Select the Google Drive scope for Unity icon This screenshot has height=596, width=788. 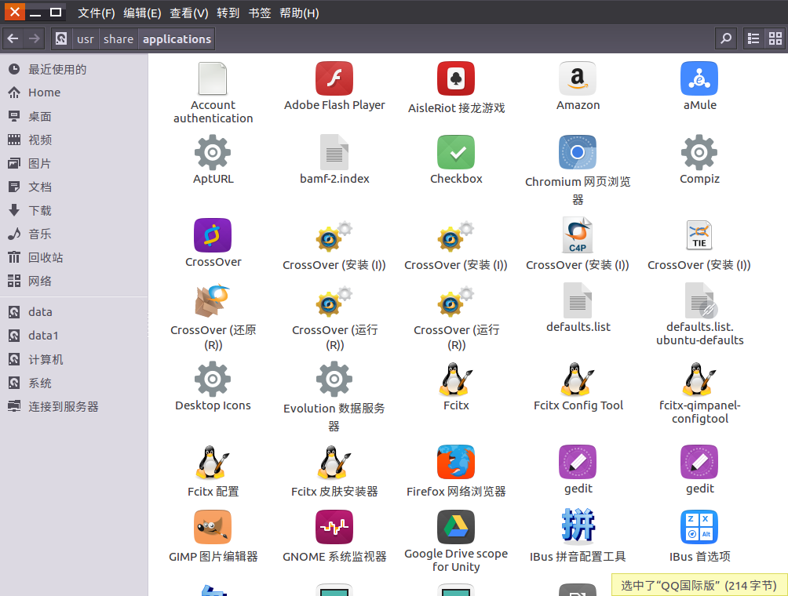(456, 527)
